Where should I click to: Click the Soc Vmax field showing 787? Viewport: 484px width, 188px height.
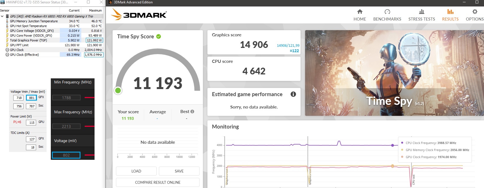pos(31,106)
